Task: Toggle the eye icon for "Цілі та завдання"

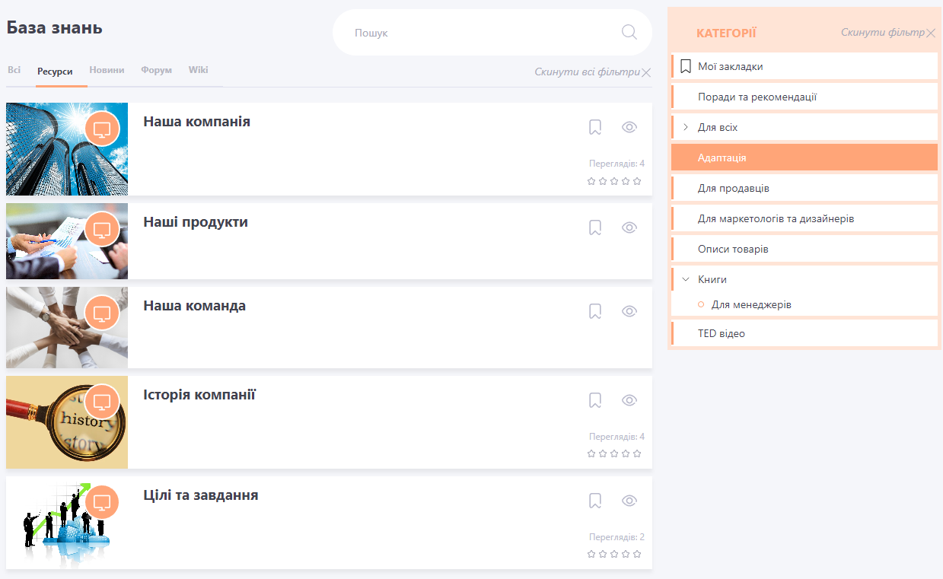Action: [629, 501]
